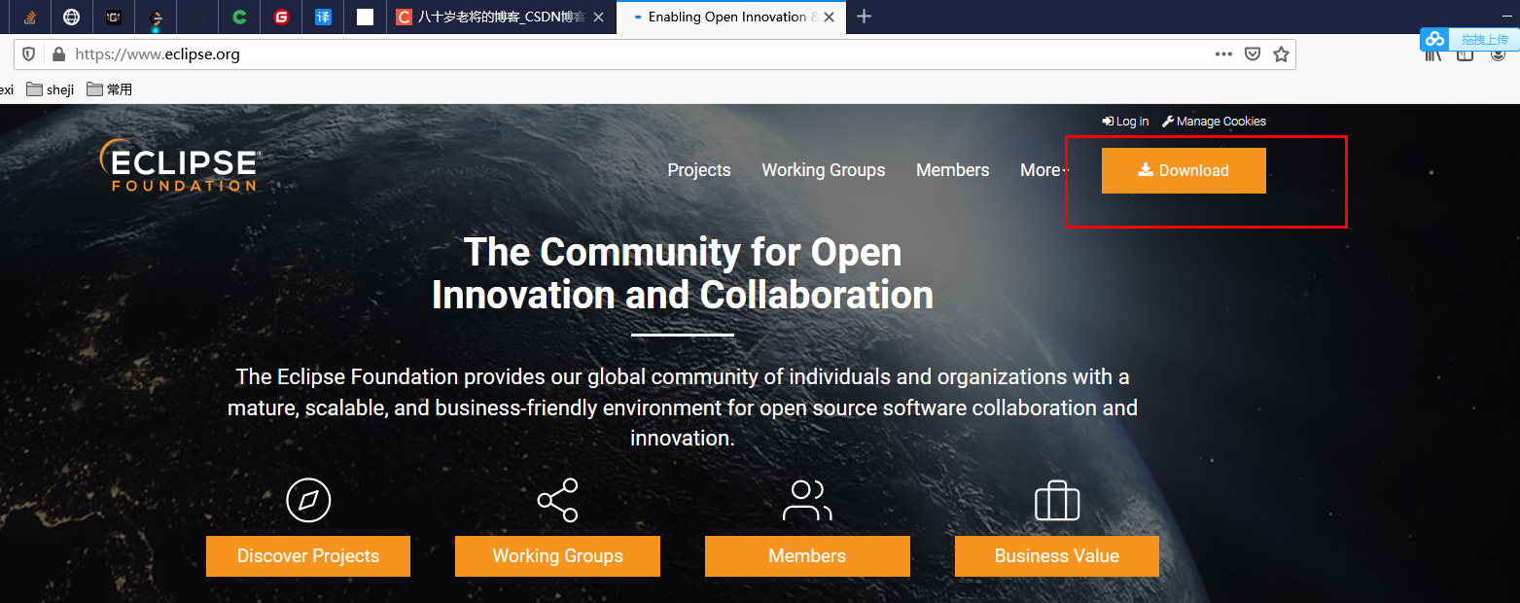Click the Business Value button
The height and width of the screenshot is (603, 1520).
(1057, 556)
